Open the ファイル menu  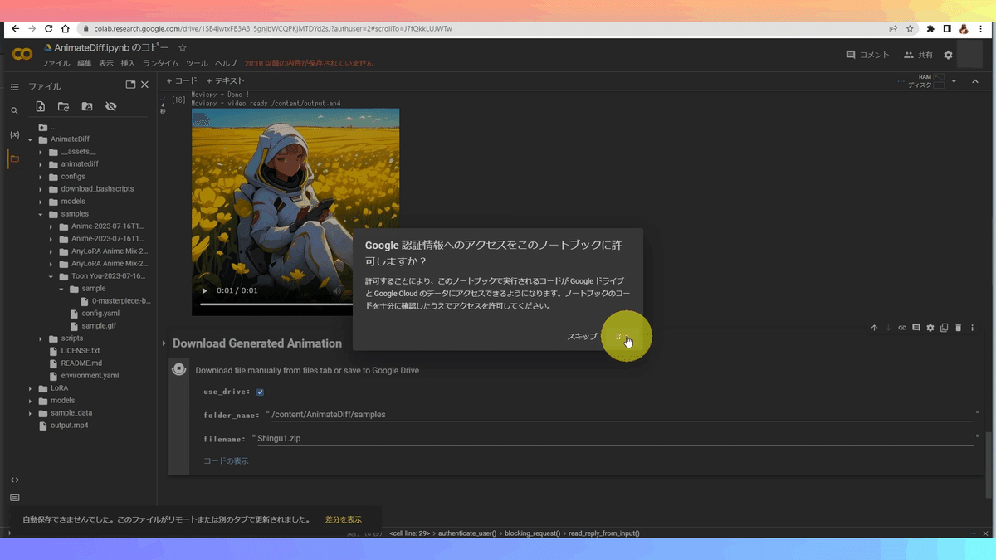(x=56, y=63)
